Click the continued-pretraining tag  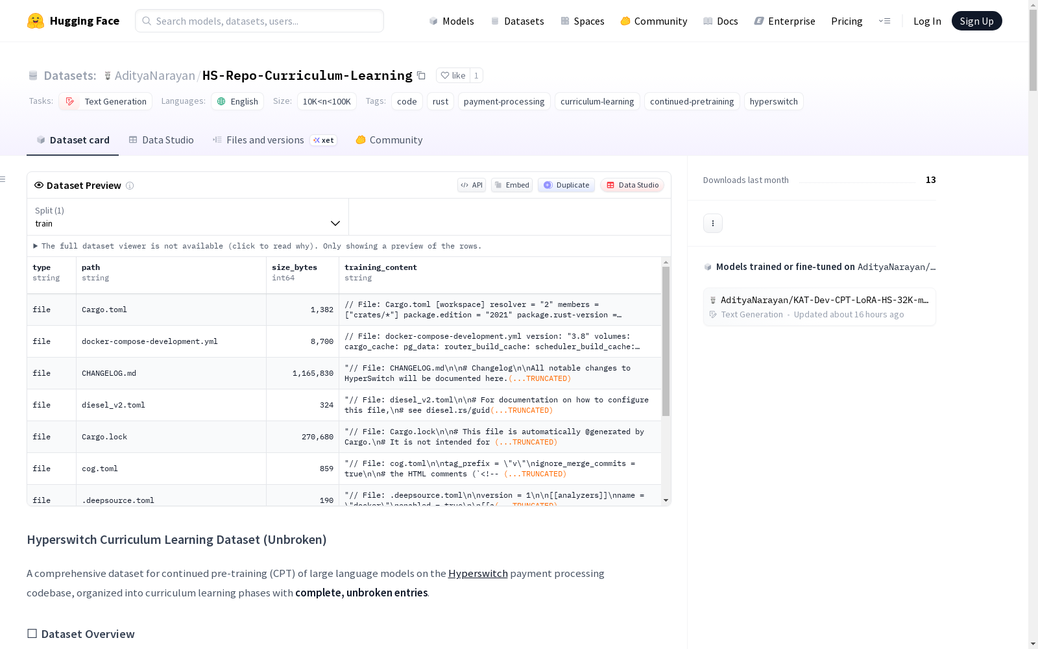(x=692, y=101)
